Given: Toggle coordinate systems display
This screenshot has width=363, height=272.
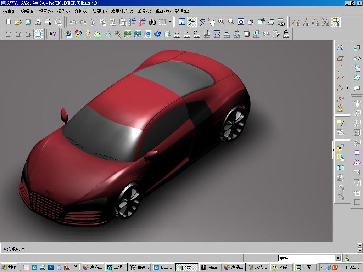Looking at the screenshot, I should [x=325, y=22].
